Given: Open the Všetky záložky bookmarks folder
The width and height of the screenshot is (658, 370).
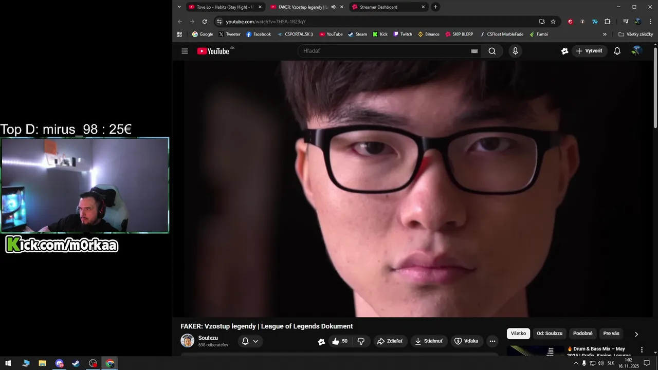Looking at the screenshot, I should (x=635, y=34).
